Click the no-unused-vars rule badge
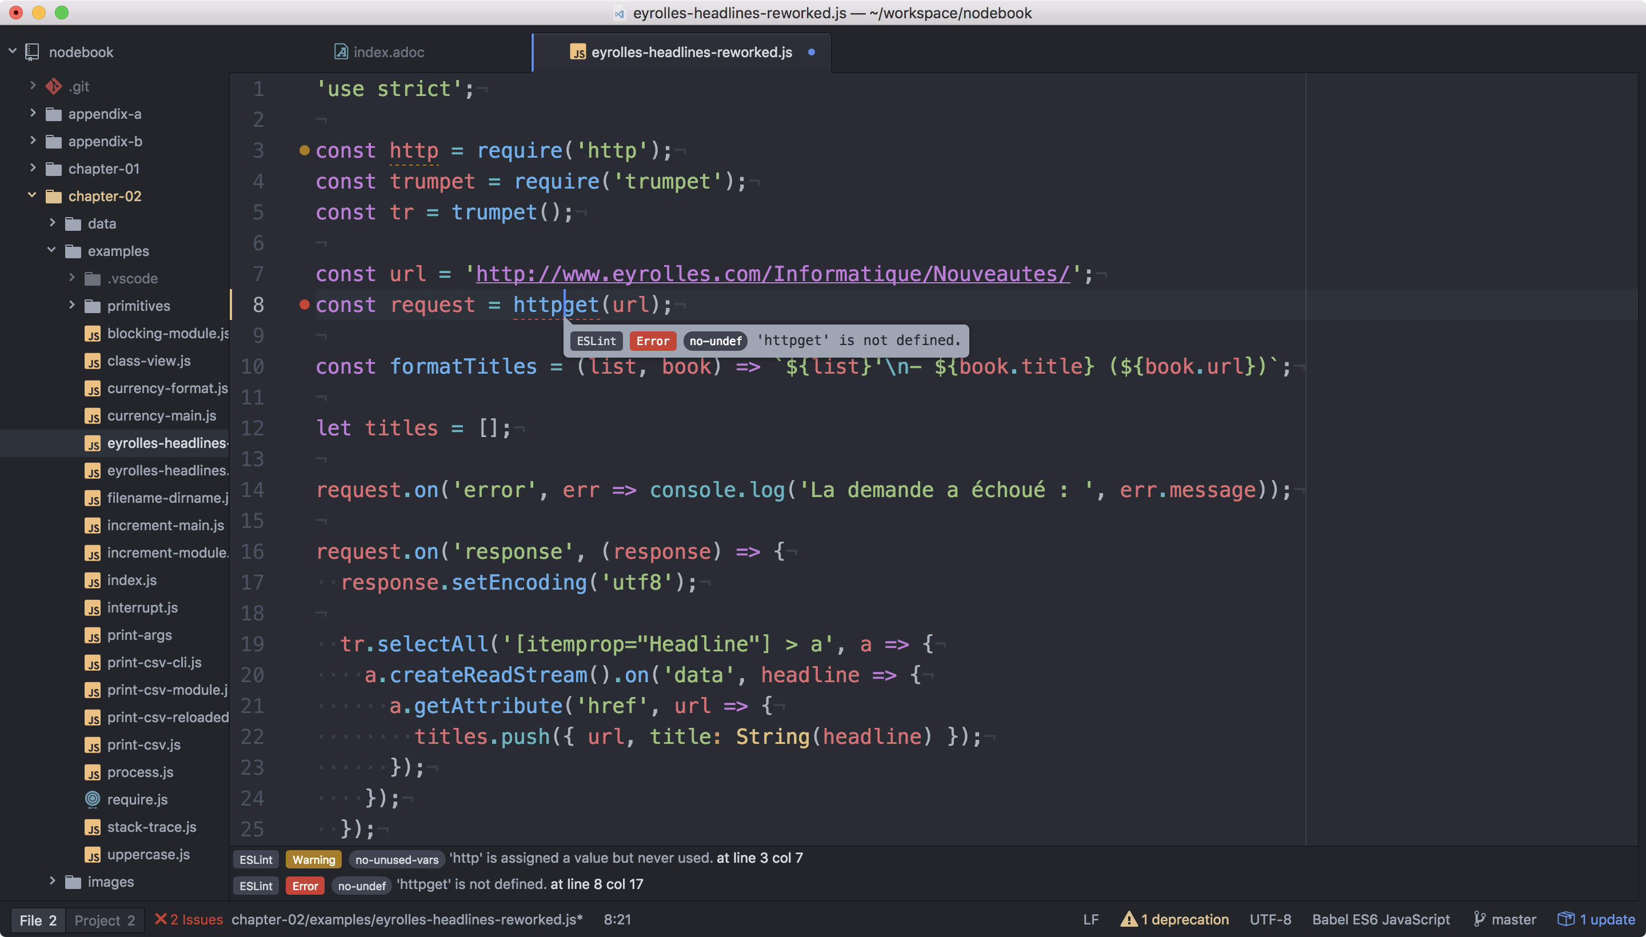The height and width of the screenshot is (937, 1646). coord(397,860)
